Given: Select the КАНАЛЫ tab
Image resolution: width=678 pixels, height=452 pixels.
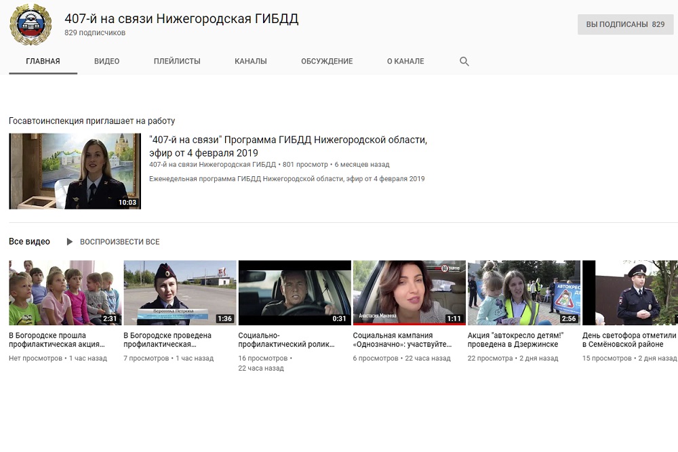Looking at the screenshot, I should coord(251,61).
